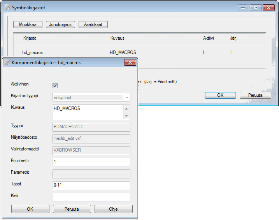Viewport: 279px width, 220px height.
Task: Open Jonokorjaus from the top buttons
Action: pos(60,24)
